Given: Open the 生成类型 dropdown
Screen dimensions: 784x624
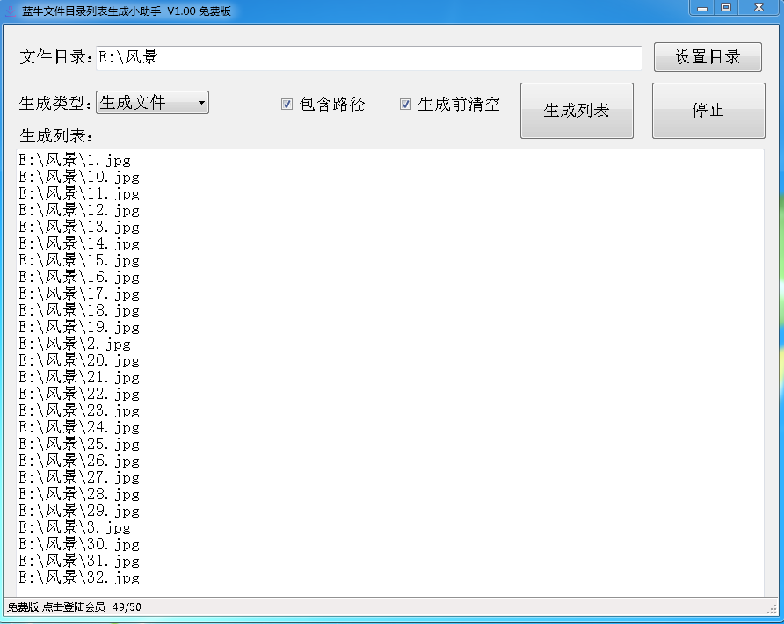Looking at the screenshot, I should (153, 103).
